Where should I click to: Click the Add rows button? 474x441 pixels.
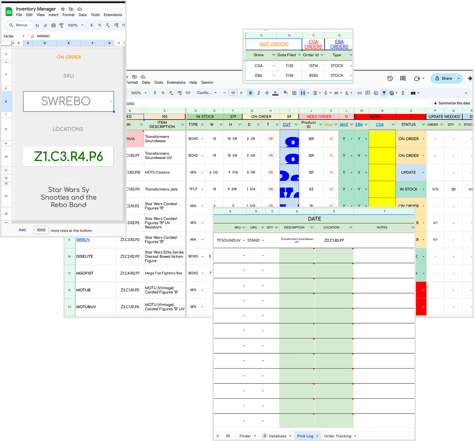[x=22, y=230]
